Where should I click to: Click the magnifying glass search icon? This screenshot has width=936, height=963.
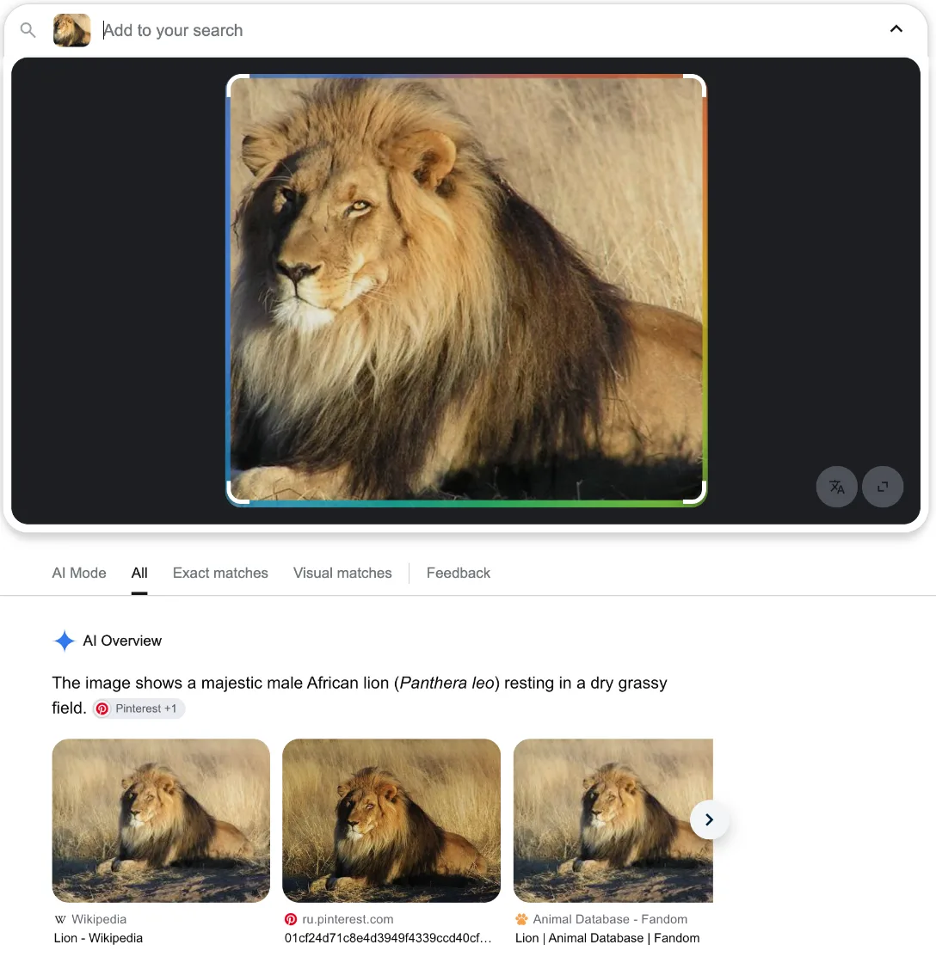point(28,29)
